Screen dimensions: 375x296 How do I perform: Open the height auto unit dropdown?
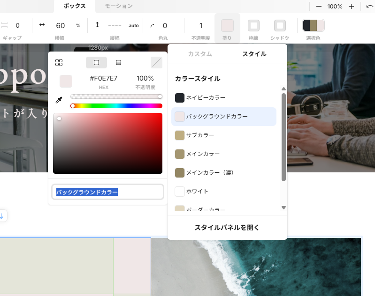coord(134,26)
